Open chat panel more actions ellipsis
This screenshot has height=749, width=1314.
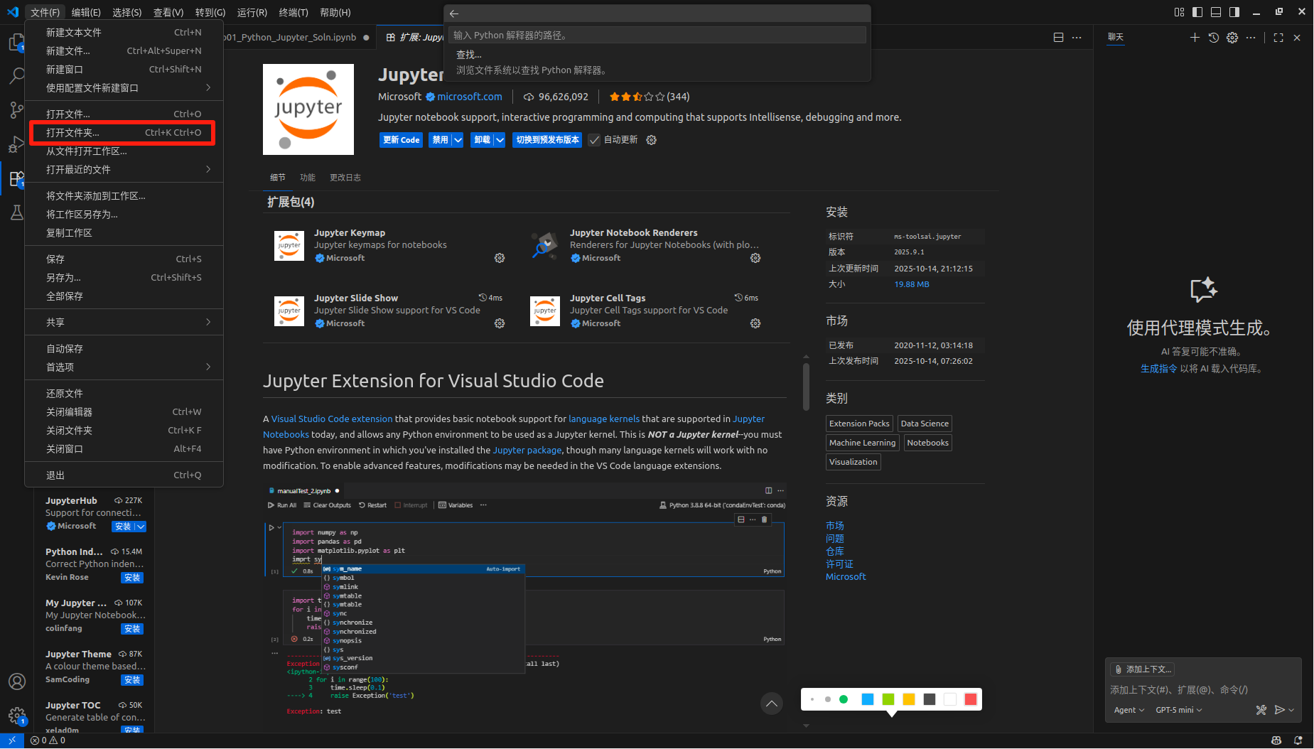1251,38
